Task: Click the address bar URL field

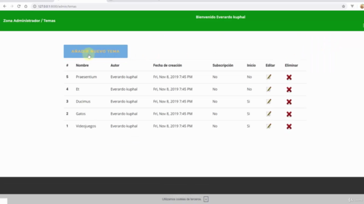Action: coord(186,6)
